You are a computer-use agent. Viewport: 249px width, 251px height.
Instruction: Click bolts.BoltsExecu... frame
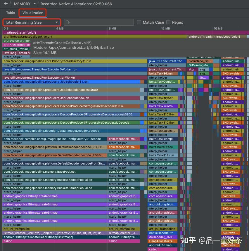point(162,147)
